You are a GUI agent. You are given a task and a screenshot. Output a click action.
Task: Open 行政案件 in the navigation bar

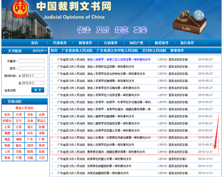[111, 43]
